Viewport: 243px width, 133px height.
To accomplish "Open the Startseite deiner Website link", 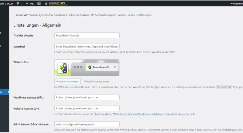I will 142,114.
